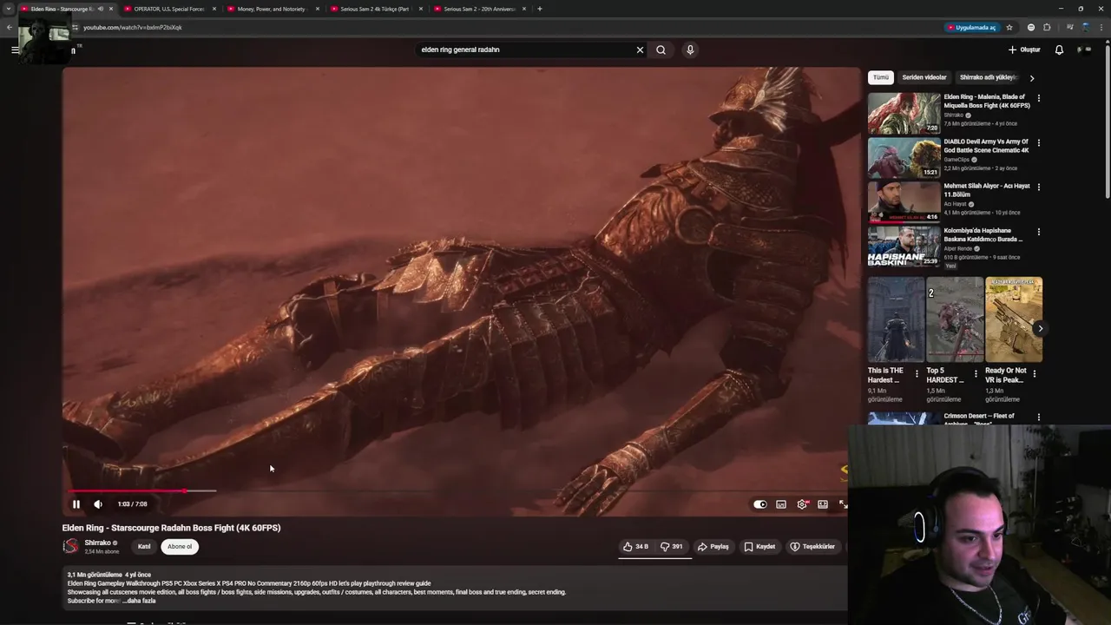The width and height of the screenshot is (1111, 625).
Task: Open the Ready Or Not VR short
Action: point(1014,319)
